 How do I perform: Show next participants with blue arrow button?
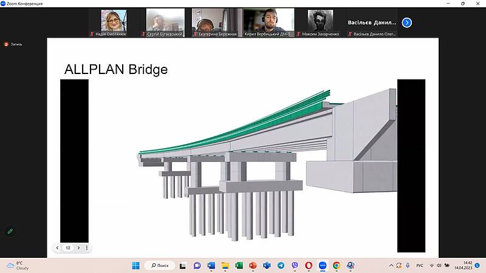[406, 22]
